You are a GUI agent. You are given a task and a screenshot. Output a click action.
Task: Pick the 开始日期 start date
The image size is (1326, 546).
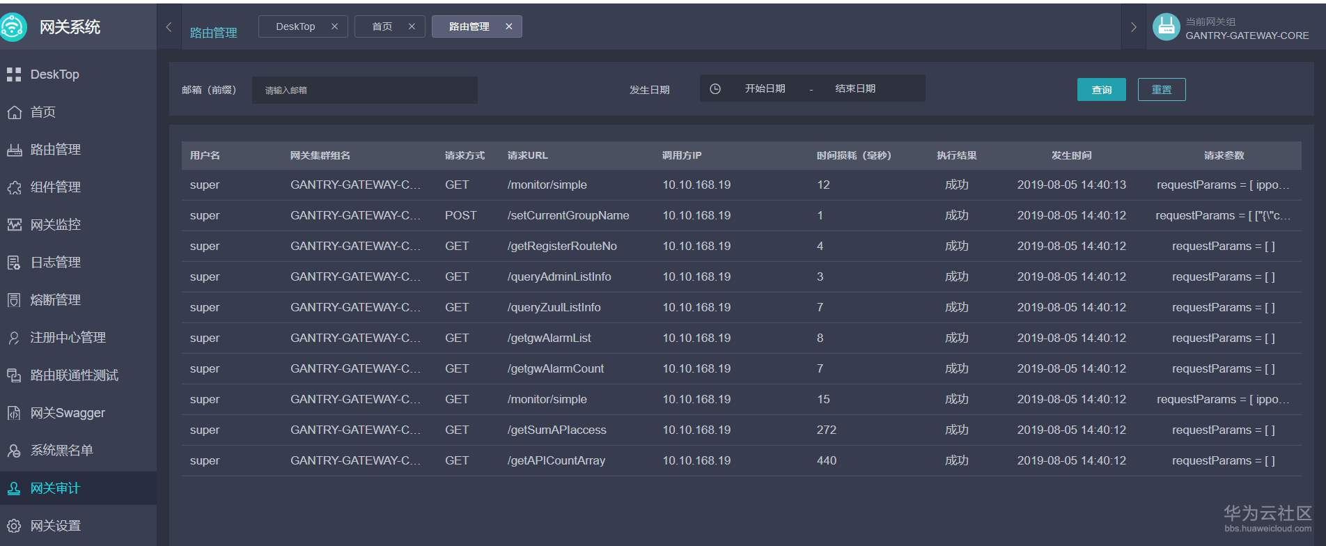[765, 89]
